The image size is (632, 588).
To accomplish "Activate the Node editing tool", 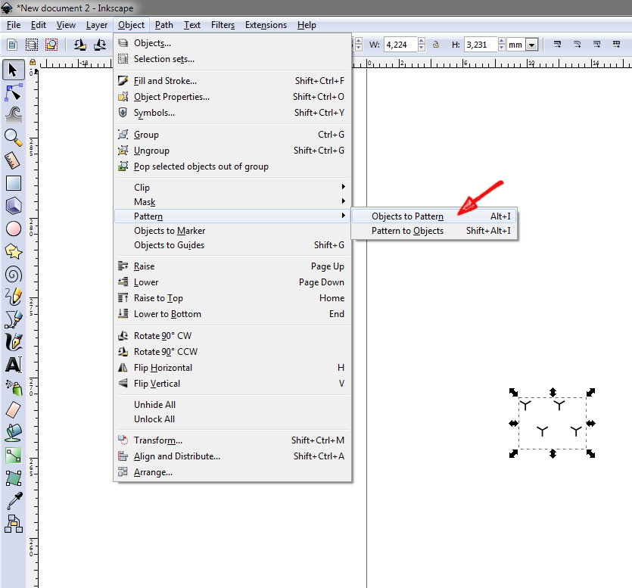I will pyautogui.click(x=14, y=92).
